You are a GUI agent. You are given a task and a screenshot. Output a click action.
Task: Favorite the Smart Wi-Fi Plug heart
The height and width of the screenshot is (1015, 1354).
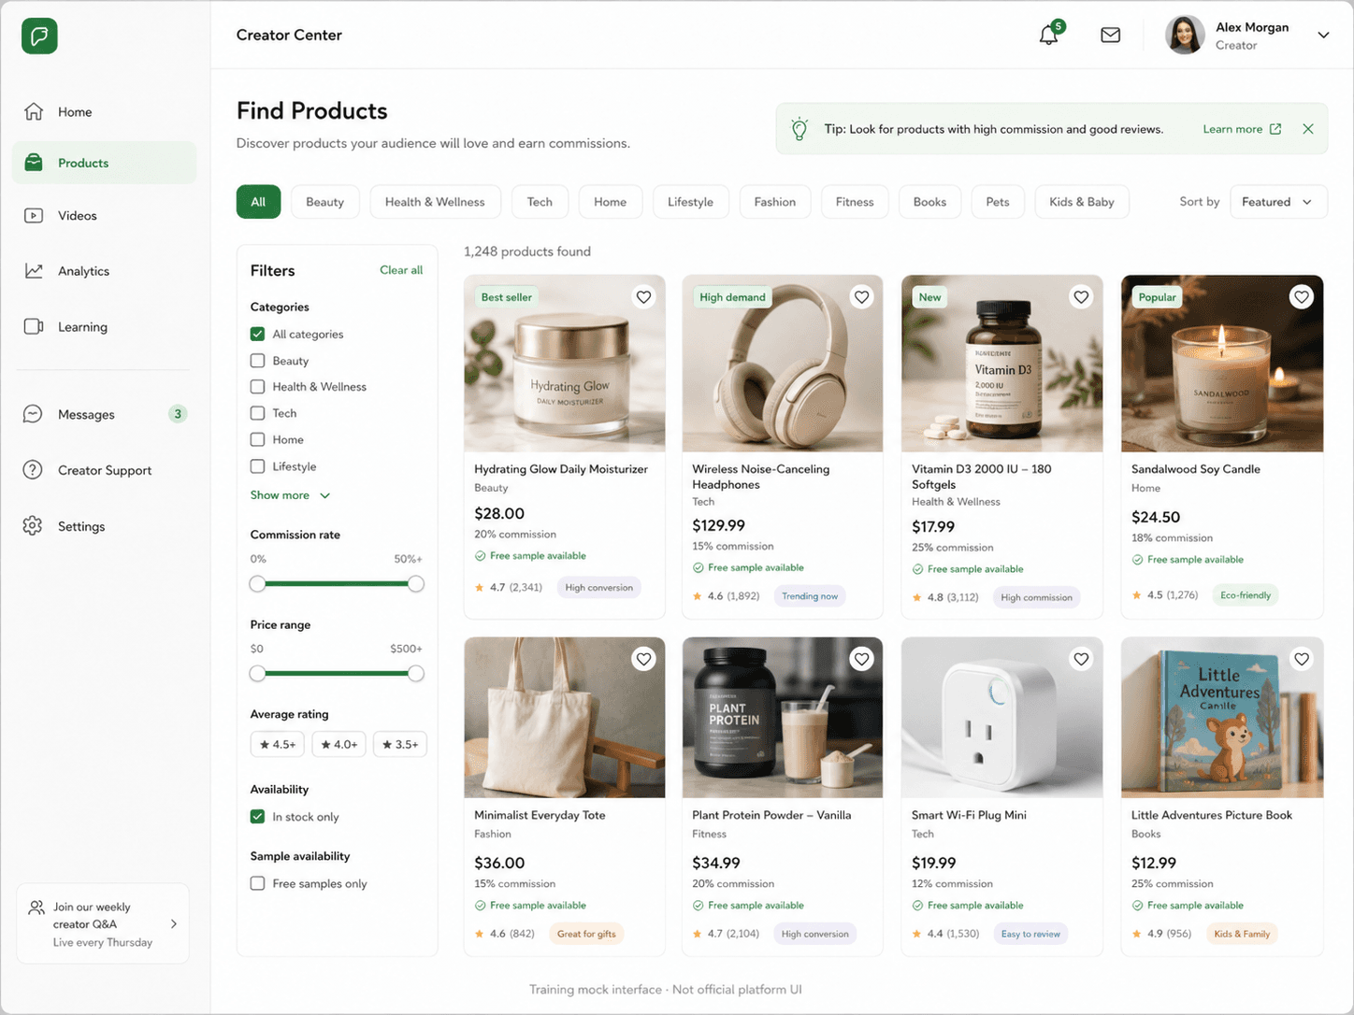[x=1081, y=659]
